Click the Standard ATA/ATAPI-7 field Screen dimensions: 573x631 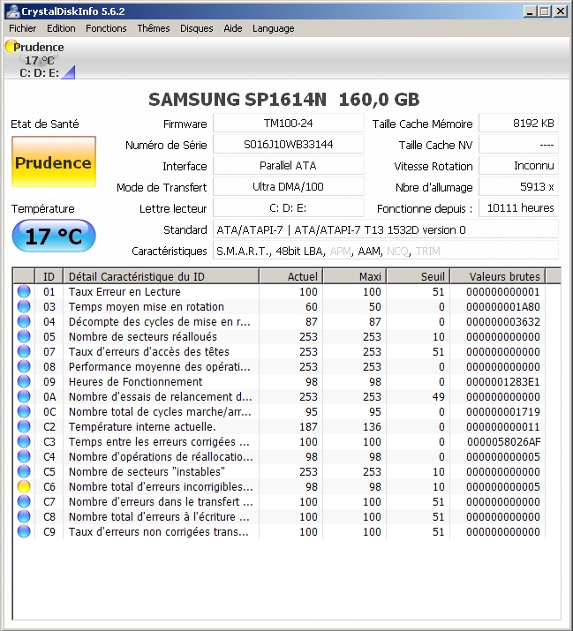385,229
